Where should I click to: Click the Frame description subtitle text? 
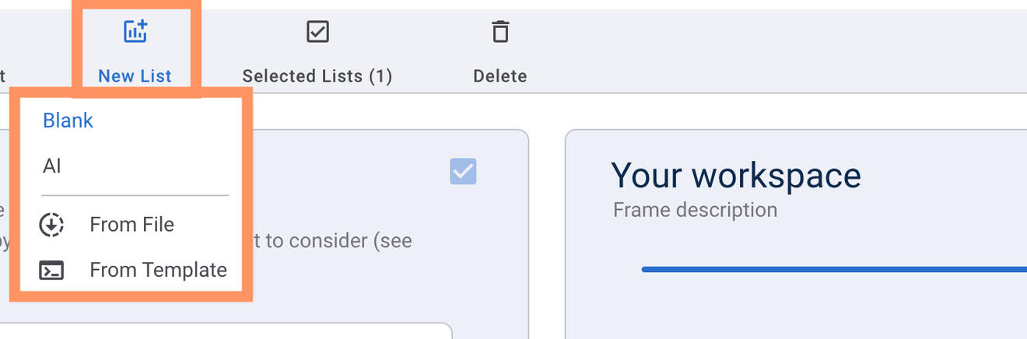pyautogui.click(x=694, y=210)
